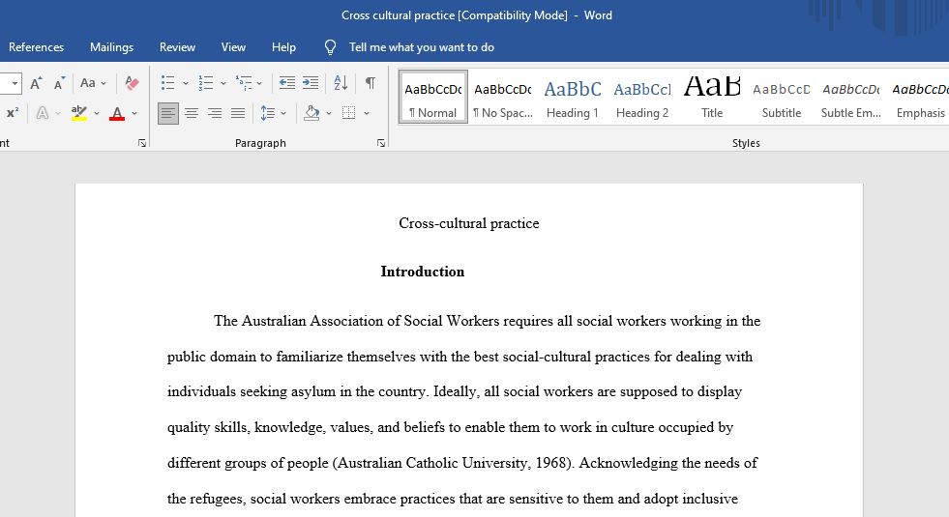Image resolution: width=949 pixels, height=517 pixels.
Task: Apply superscript formatting with x² icon
Action: (x=13, y=112)
